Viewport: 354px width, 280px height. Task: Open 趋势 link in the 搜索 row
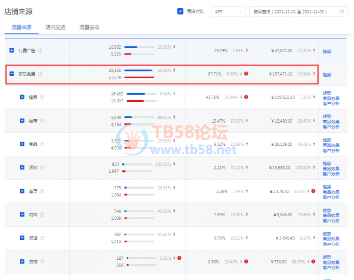point(327,93)
